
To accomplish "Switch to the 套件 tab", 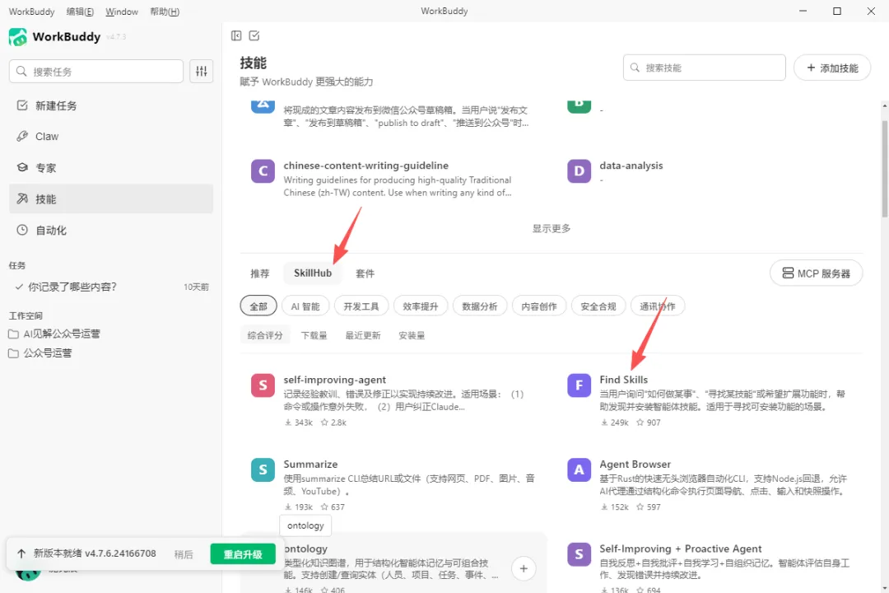I will tap(365, 273).
